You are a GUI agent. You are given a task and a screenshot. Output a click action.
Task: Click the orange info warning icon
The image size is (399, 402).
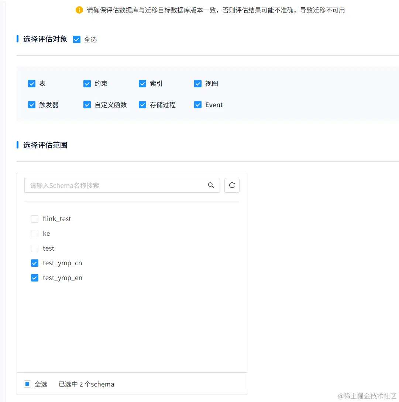click(x=79, y=10)
